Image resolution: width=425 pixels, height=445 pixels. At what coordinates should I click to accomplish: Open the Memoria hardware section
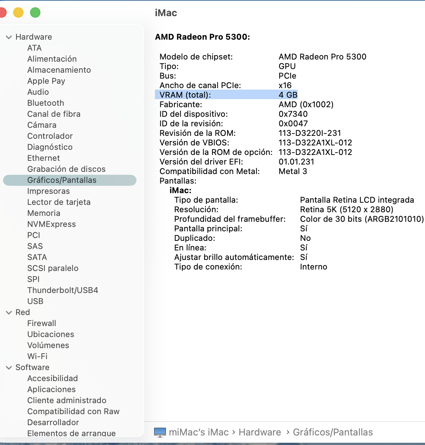43,213
